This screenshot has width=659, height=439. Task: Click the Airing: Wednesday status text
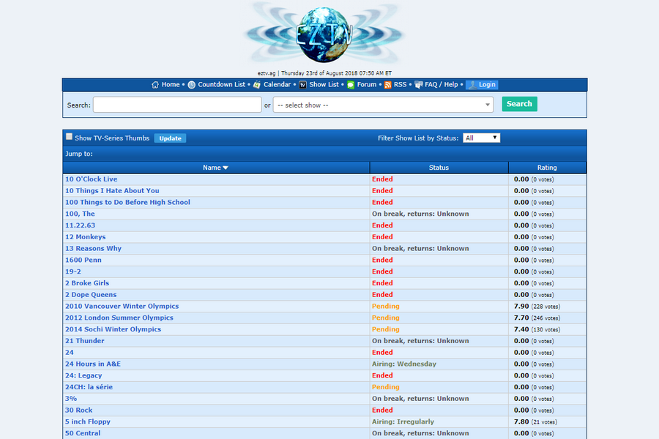coord(404,364)
